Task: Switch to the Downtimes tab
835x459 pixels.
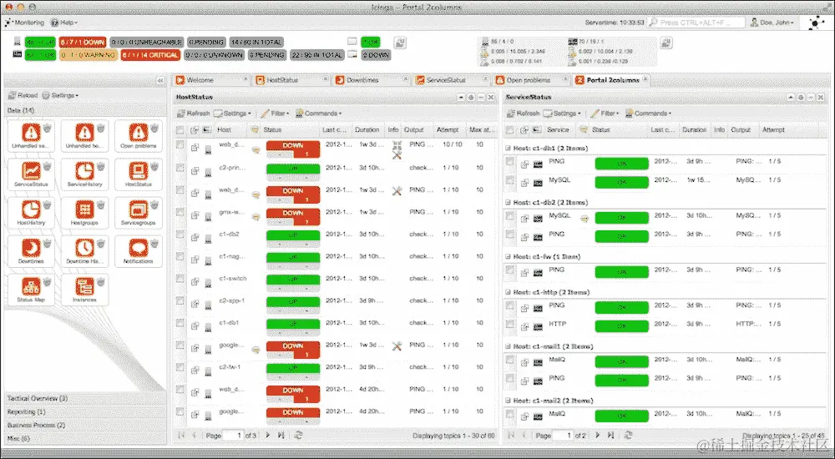Action: pyautogui.click(x=371, y=80)
